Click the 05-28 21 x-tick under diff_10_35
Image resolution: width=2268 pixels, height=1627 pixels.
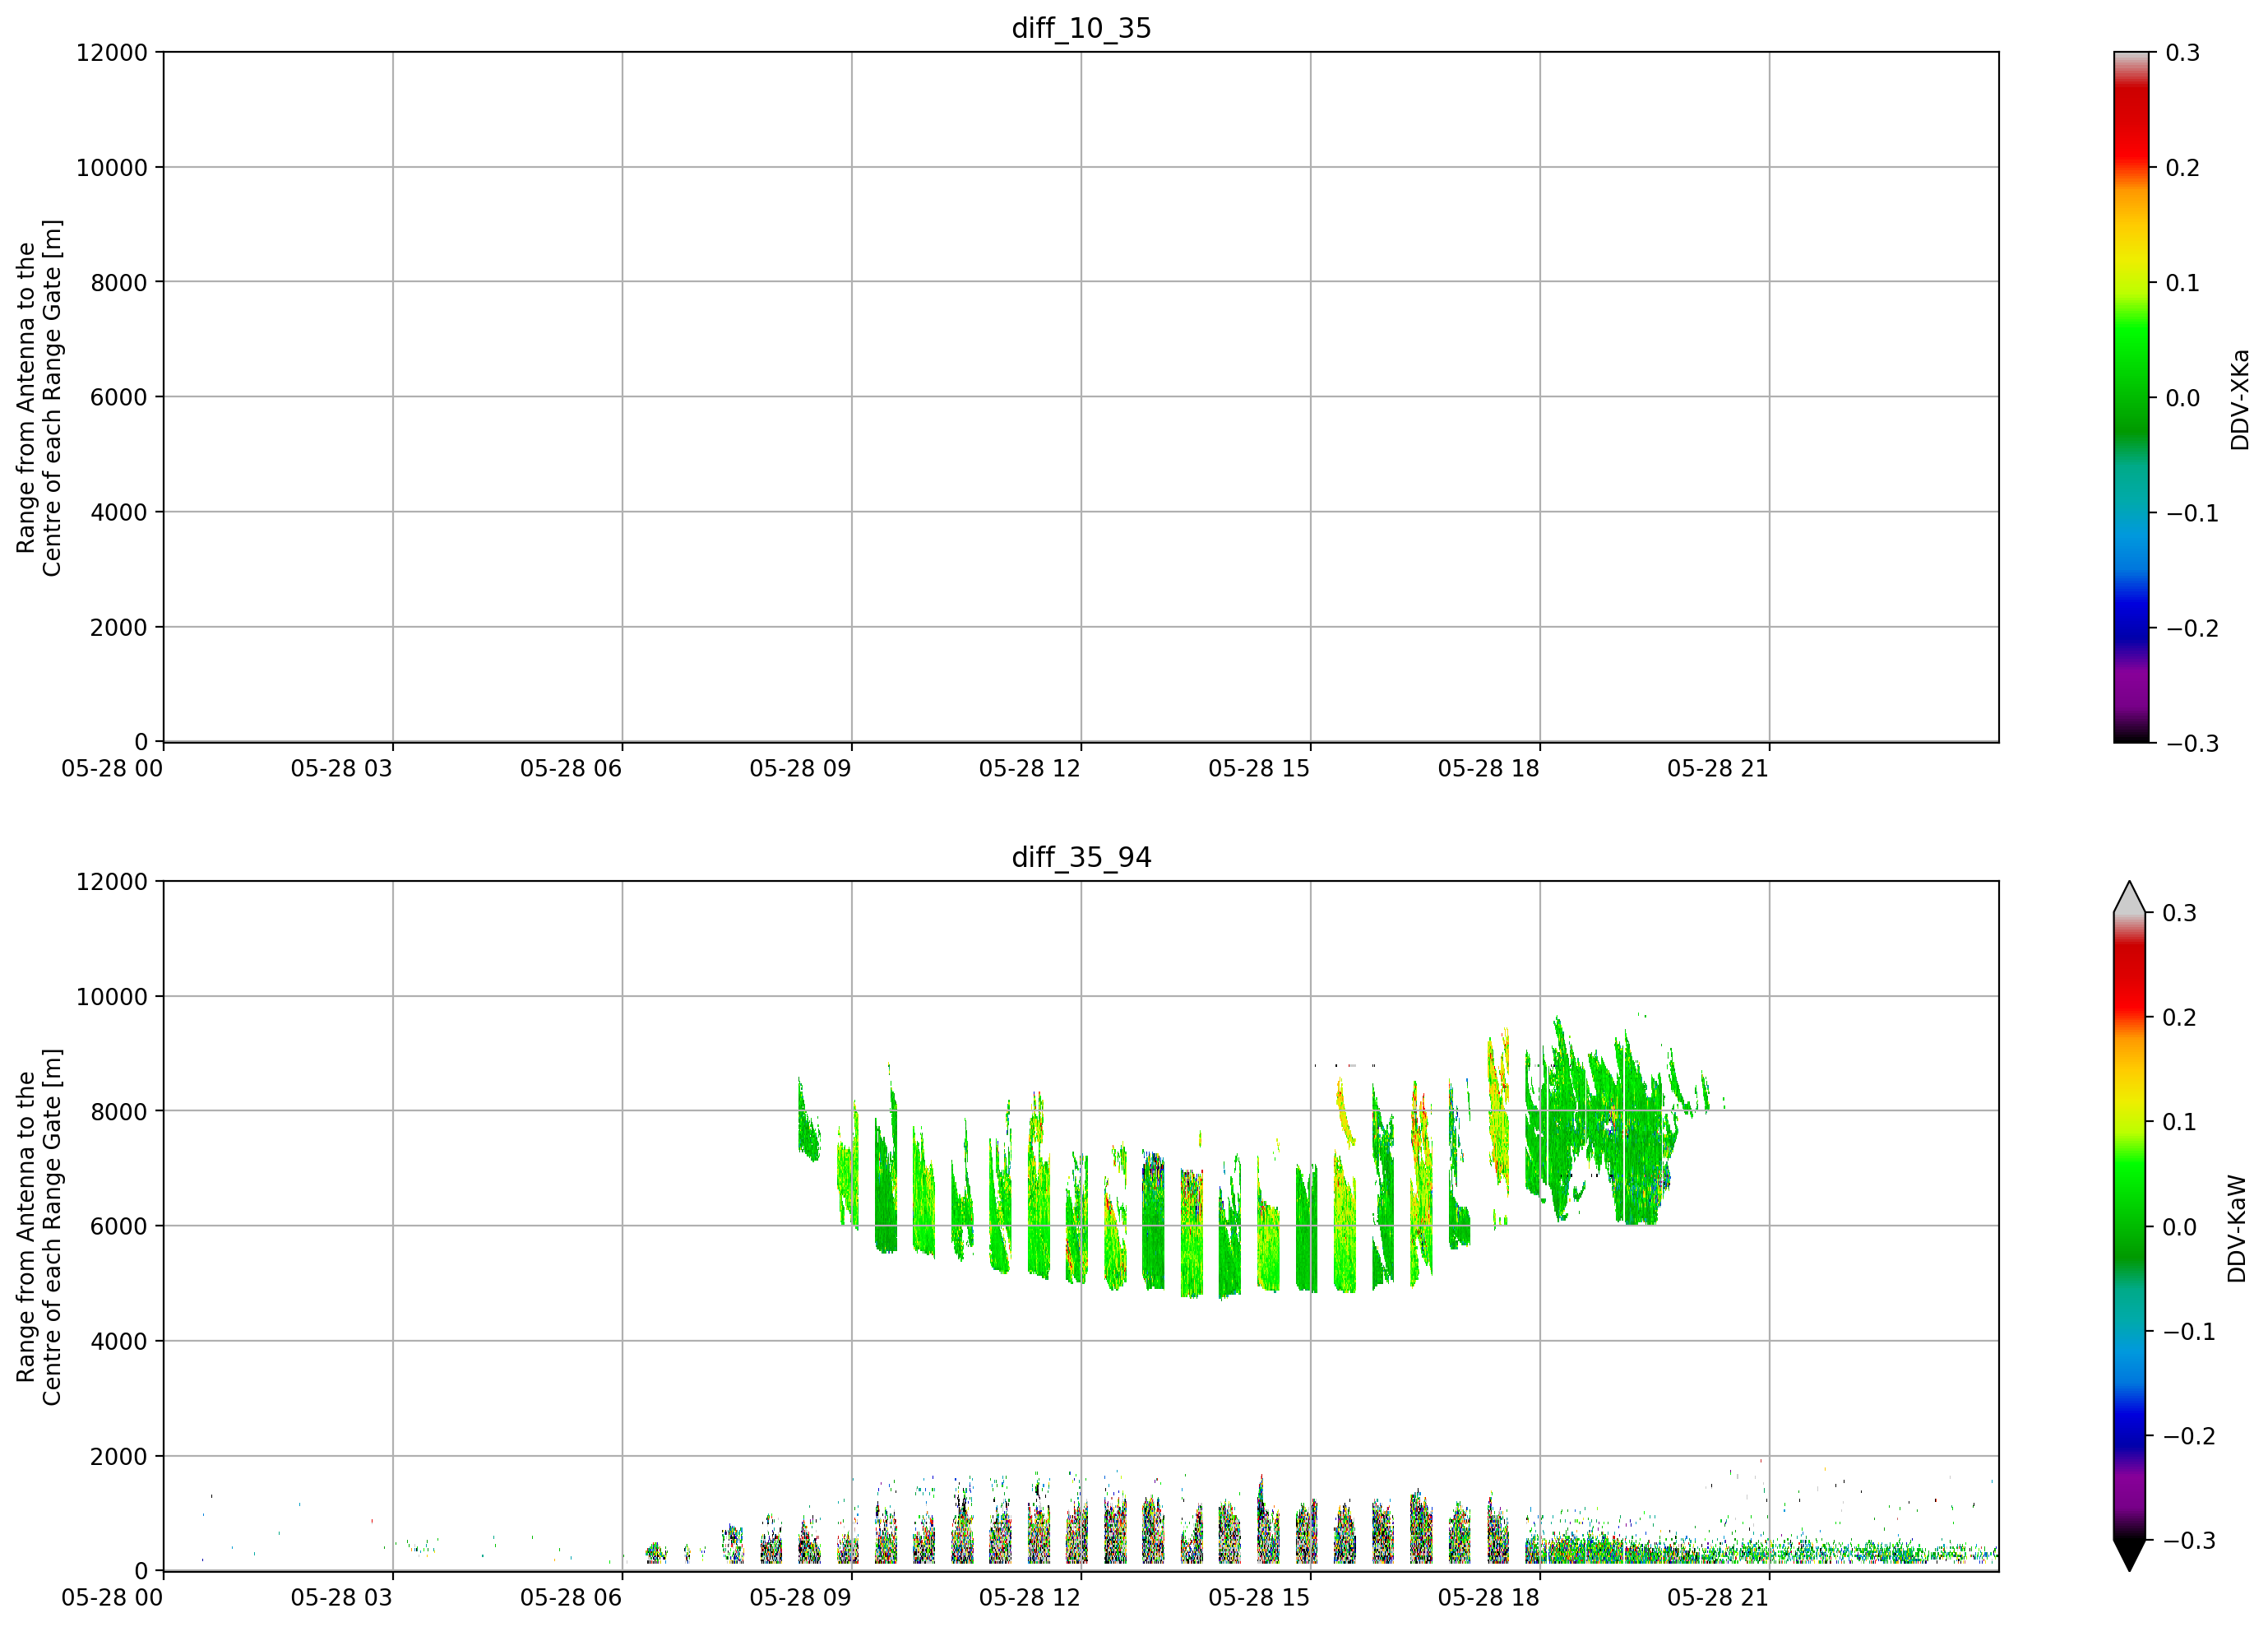click(1718, 768)
